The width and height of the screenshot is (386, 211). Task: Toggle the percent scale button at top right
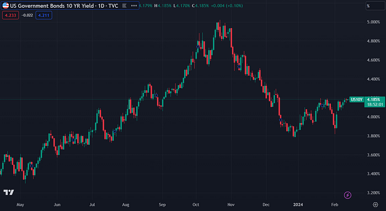(x=375, y=6)
